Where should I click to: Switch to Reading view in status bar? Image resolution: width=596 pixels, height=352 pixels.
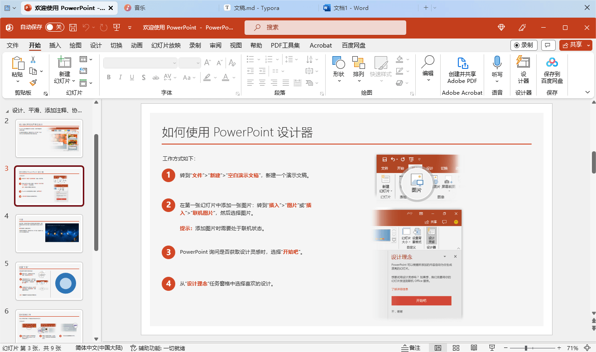click(474, 348)
